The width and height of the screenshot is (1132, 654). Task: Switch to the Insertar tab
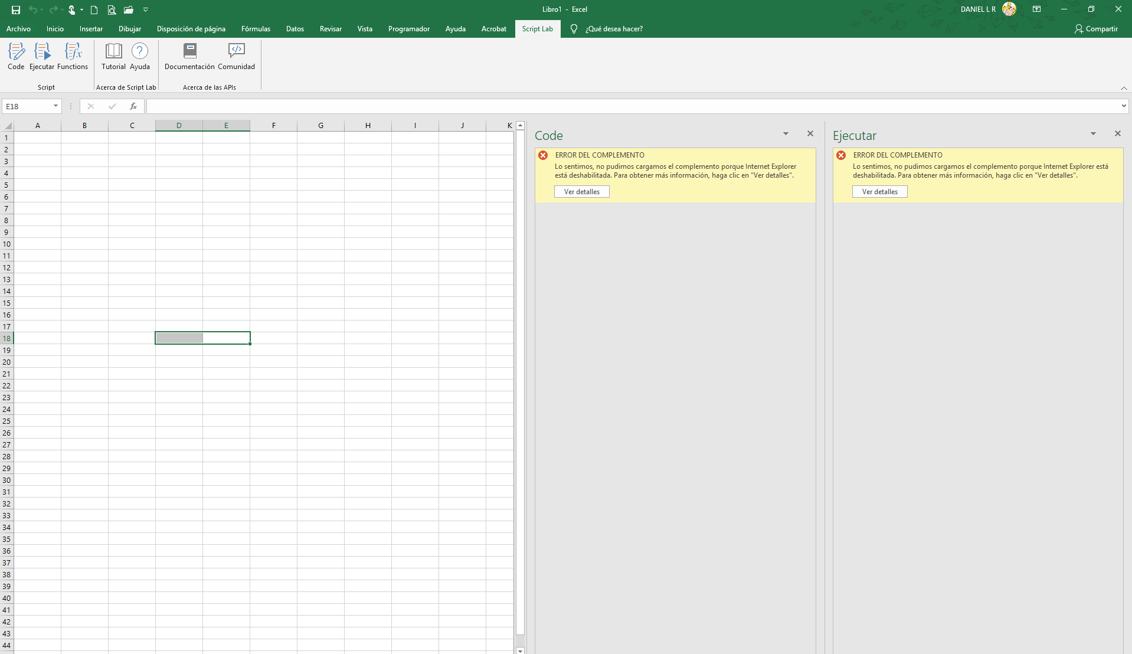pyautogui.click(x=91, y=29)
